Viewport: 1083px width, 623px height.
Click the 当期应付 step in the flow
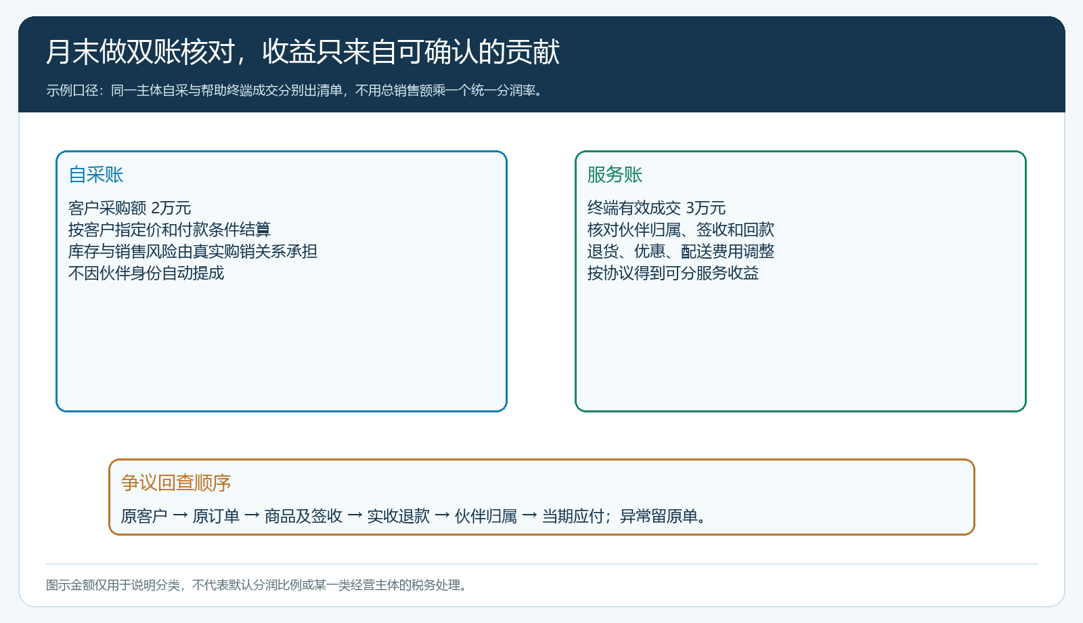(573, 516)
